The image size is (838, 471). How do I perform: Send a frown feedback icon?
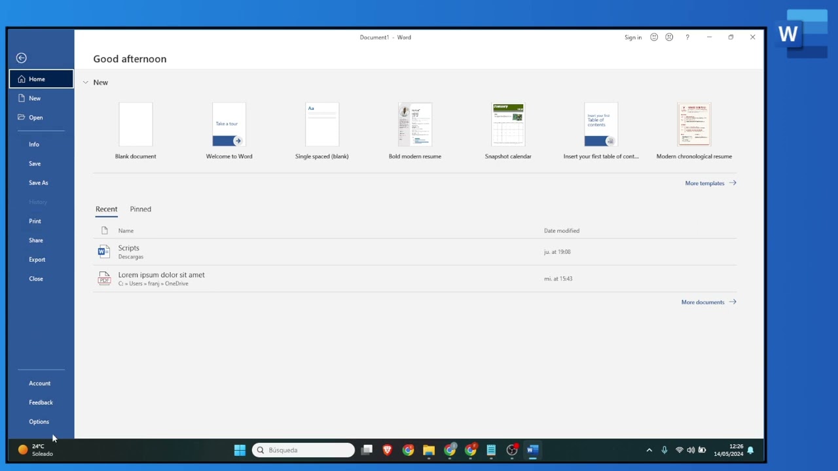[669, 37]
